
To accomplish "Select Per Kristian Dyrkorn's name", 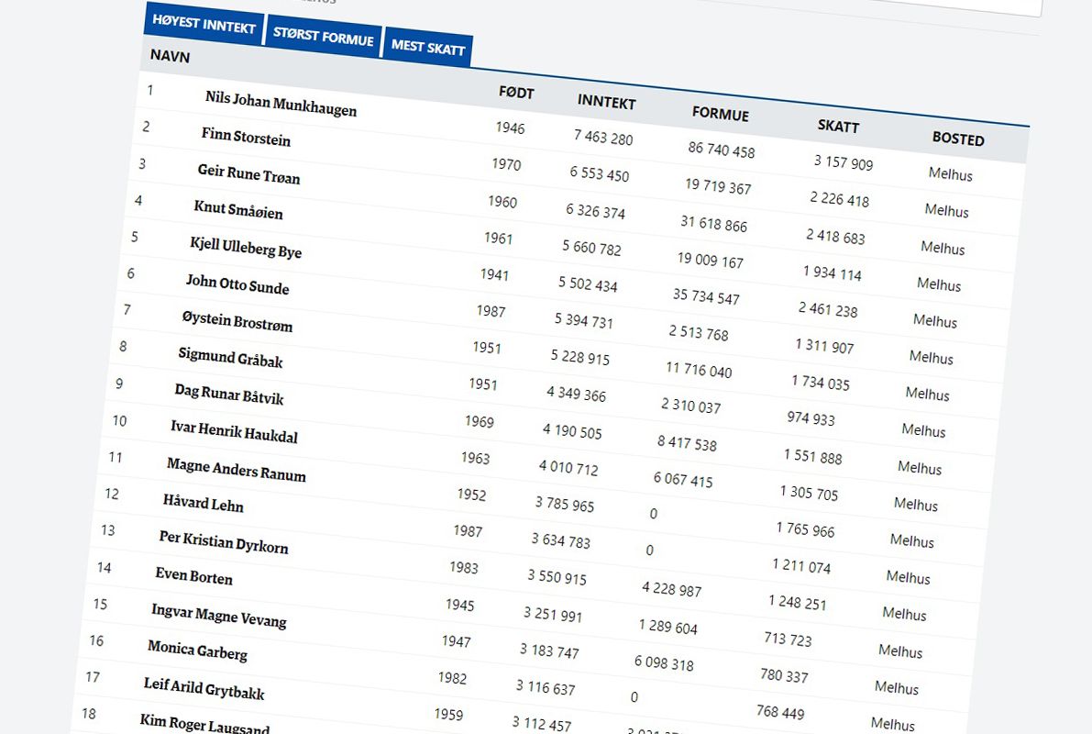I will pos(223,542).
